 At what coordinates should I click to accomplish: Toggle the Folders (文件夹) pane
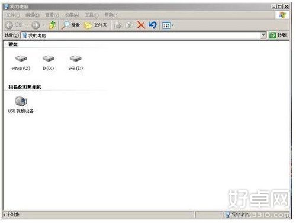(95, 25)
